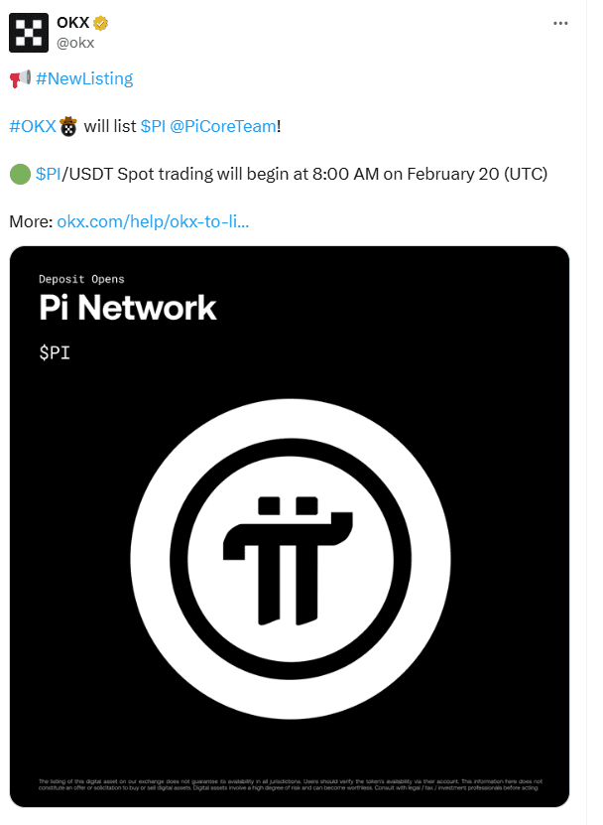
Task: Click the green circle emoji before $PI/USDT
Action: 18,173
